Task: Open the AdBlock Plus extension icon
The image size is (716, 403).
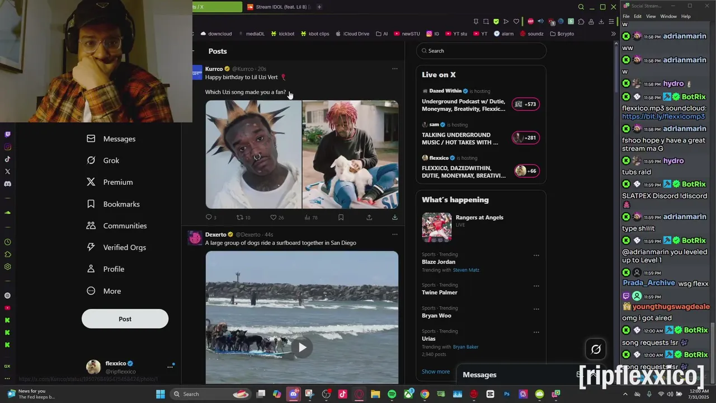Action: click(530, 21)
